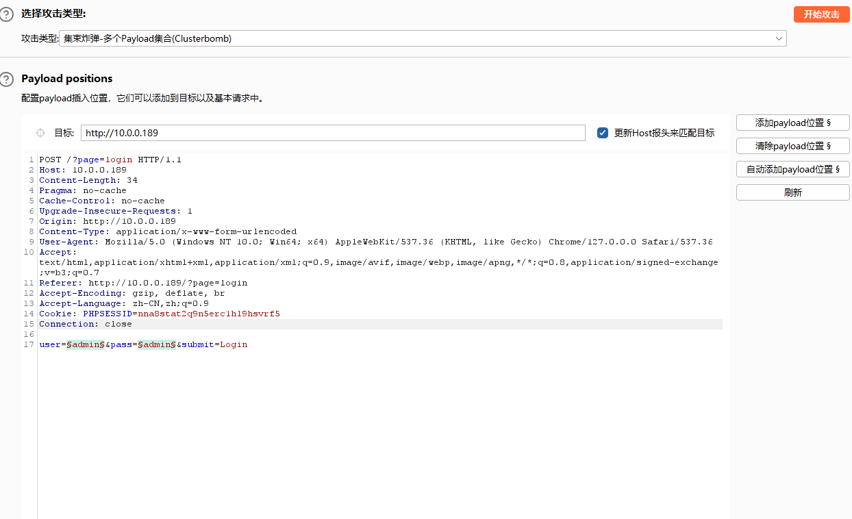Screen dimensions: 852x519
Task: Click the crosshair target icon beside 目标
Action: pyautogui.click(x=40, y=133)
